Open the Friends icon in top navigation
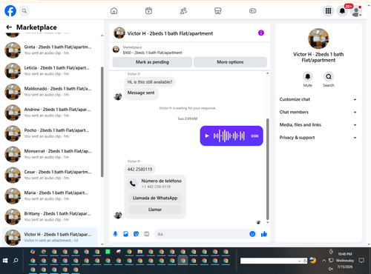The height and width of the screenshot is (274, 371). [183, 11]
